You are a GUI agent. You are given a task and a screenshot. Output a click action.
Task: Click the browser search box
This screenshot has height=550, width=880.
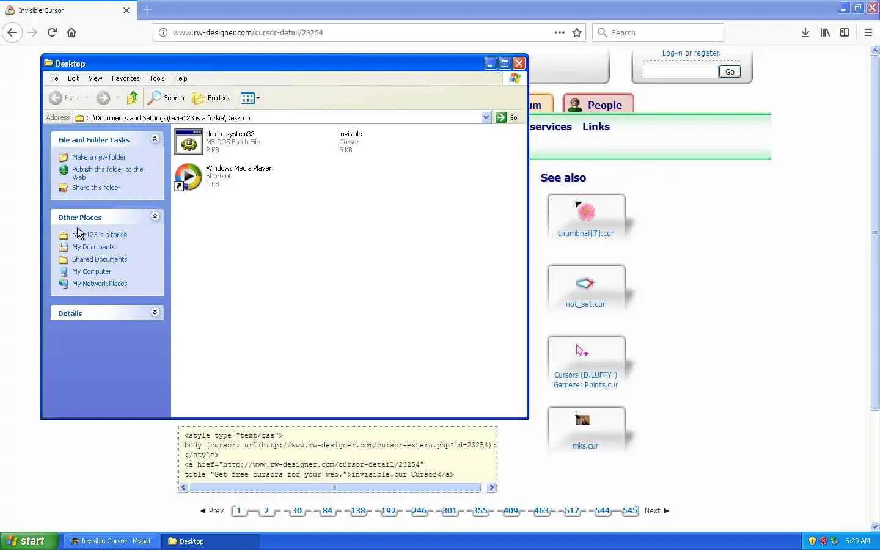pyautogui.click(x=658, y=32)
